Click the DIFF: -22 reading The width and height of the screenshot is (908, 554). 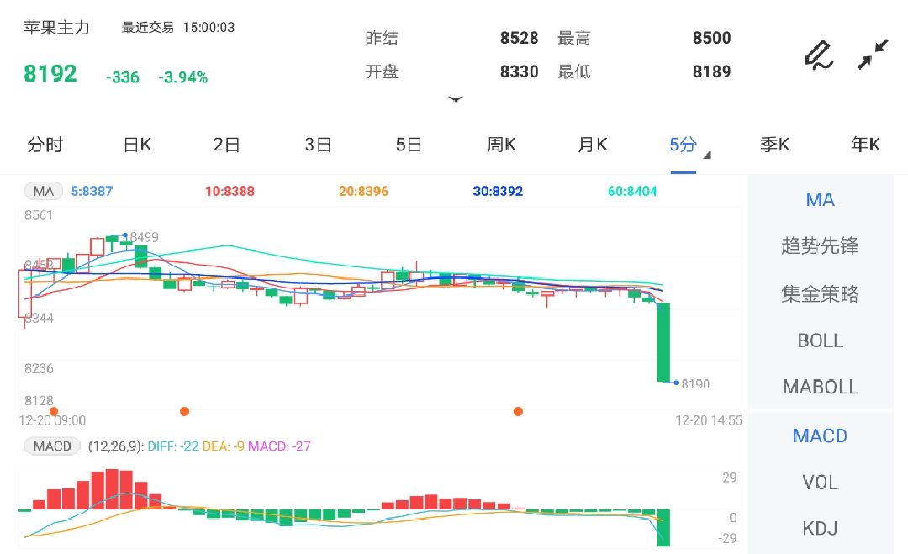click(x=173, y=446)
